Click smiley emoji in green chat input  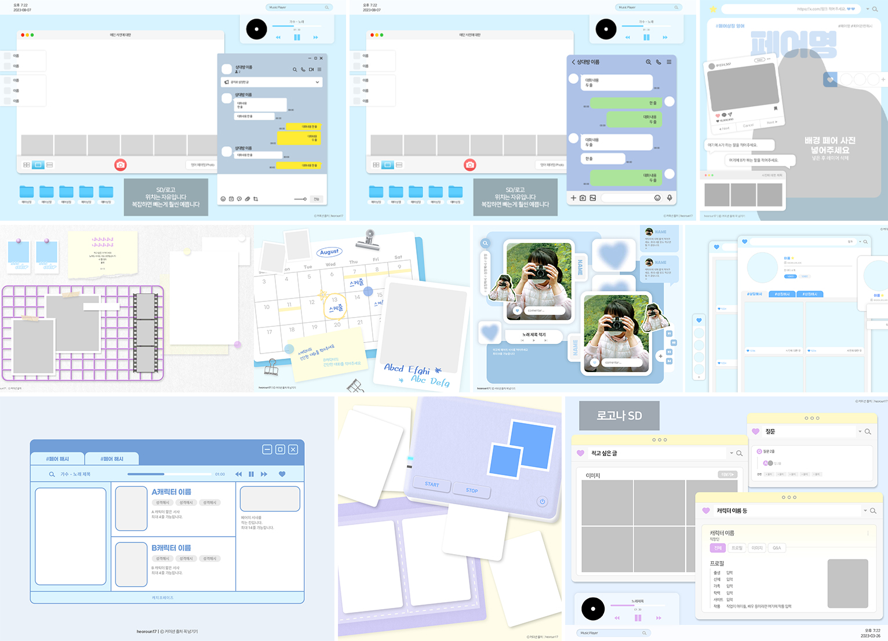click(657, 198)
